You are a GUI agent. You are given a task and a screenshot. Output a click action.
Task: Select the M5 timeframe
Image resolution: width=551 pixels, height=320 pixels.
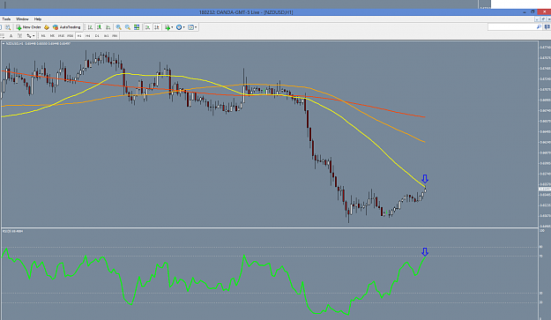coord(52,35)
